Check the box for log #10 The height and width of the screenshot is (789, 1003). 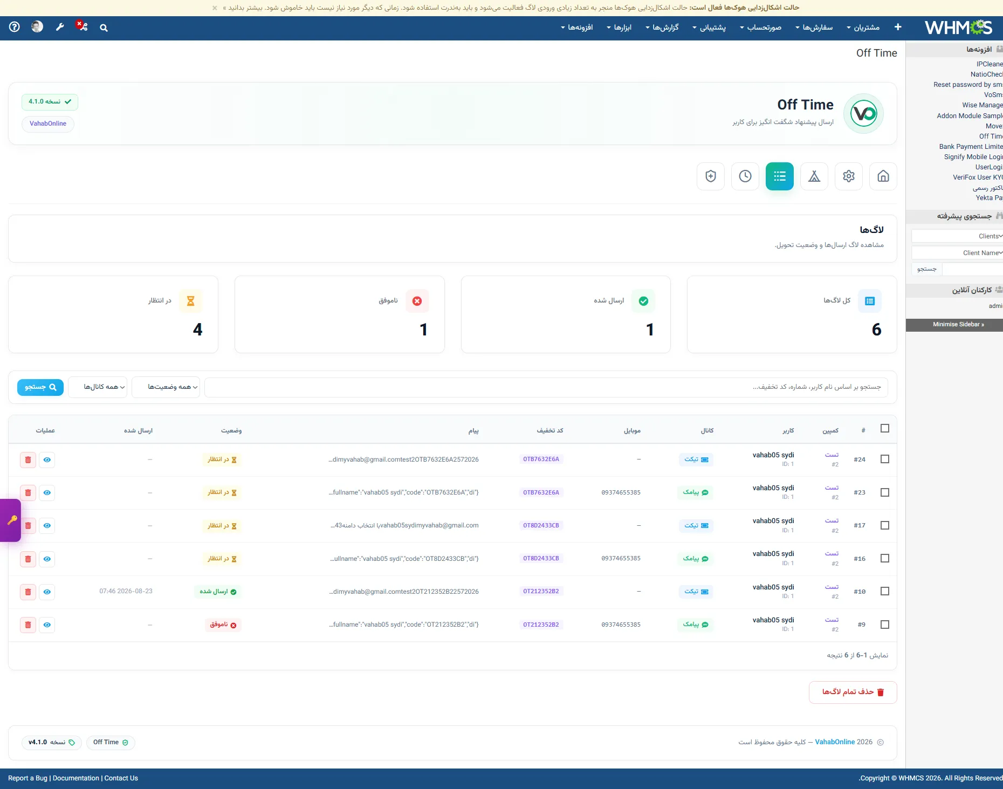pyautogui.click(x=884, y=591)
